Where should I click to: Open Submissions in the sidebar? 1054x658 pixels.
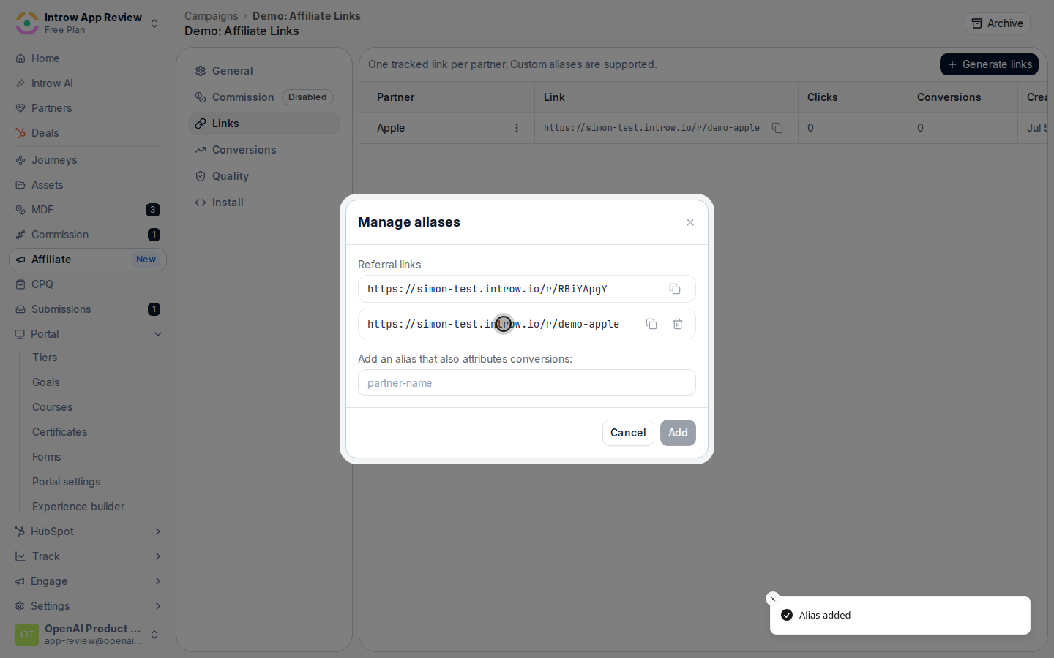pyautogui.click(x=88, y=309)
